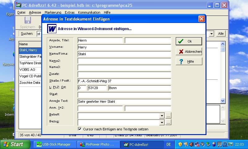
Task: Select VOBIS AG in the address list
Action: [x=27, y=70]
